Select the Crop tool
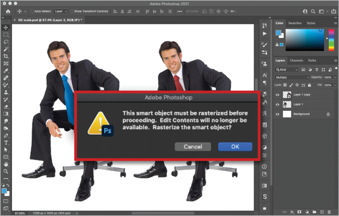Screen dimensions: 339x216 click(x=6, y=57)
